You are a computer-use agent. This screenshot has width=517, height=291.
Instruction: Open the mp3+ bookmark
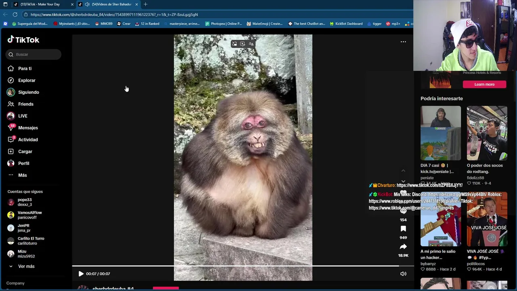pos(393,24)
